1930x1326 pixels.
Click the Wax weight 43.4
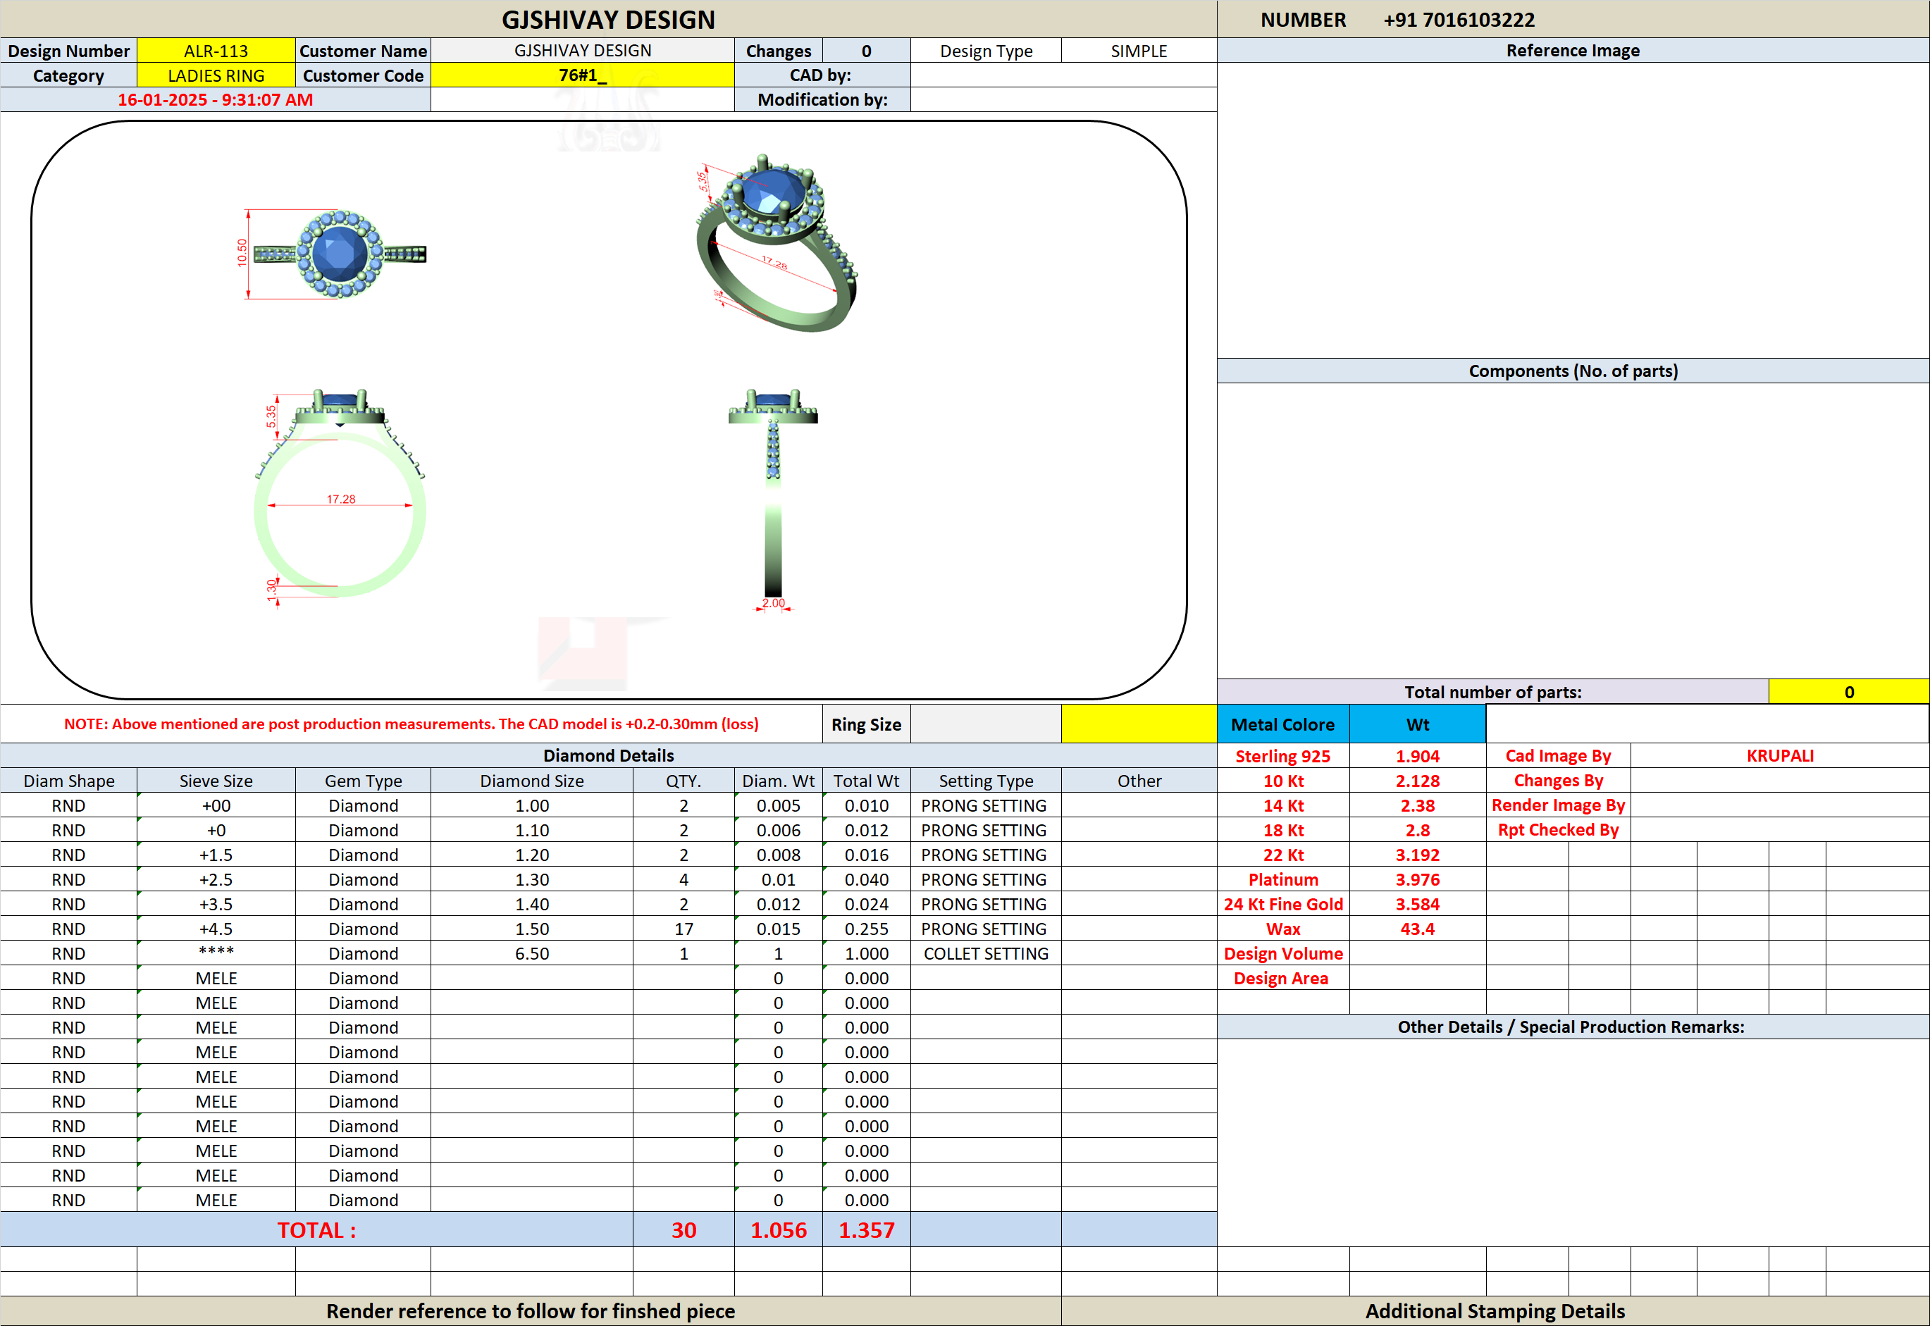pyautogui.click(x=1418, y=929)
